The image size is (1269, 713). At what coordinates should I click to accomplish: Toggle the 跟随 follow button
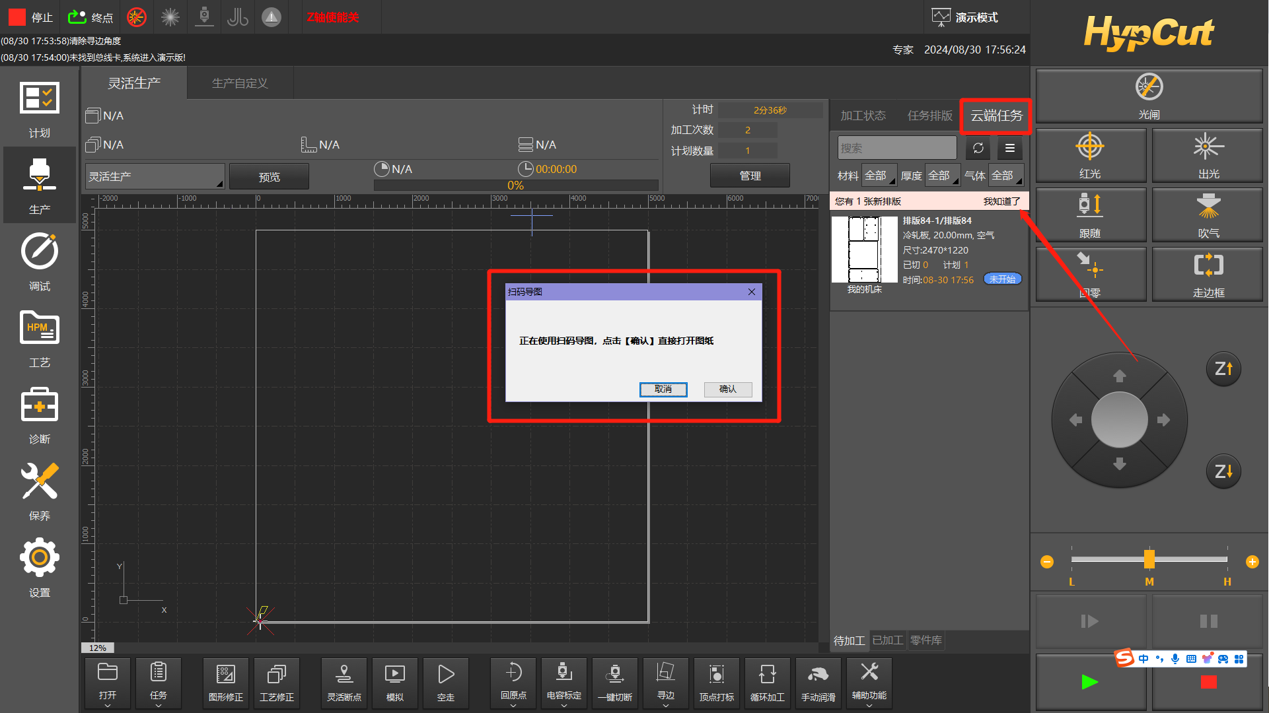coord(1090,215)
